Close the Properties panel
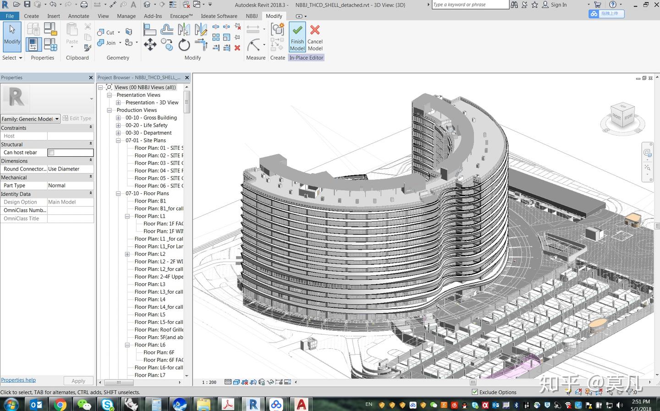This screenshot has height=411, width=660. (91, 78)
